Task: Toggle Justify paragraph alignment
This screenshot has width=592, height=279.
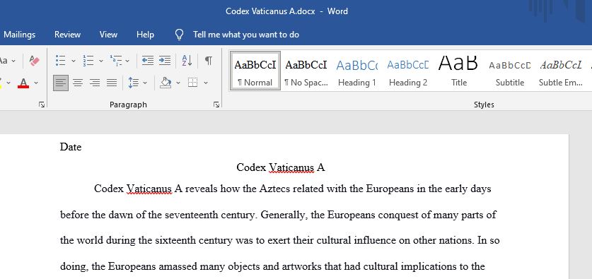Action: click(112, 83)
